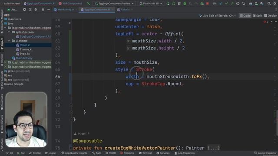Stop the running app with red square
Image resolution: width=278 pixels, height=156 pixels.
[x=207, y=3]
